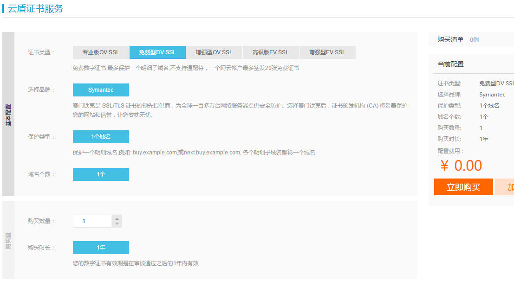Choose the 1个域名 protection type
The height and width of the screenshot is (281, 514).
click(101, 137)
